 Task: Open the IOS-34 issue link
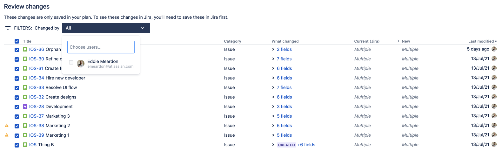37,78
